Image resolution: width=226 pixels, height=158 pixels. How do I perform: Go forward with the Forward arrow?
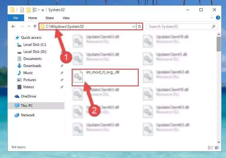22,26
